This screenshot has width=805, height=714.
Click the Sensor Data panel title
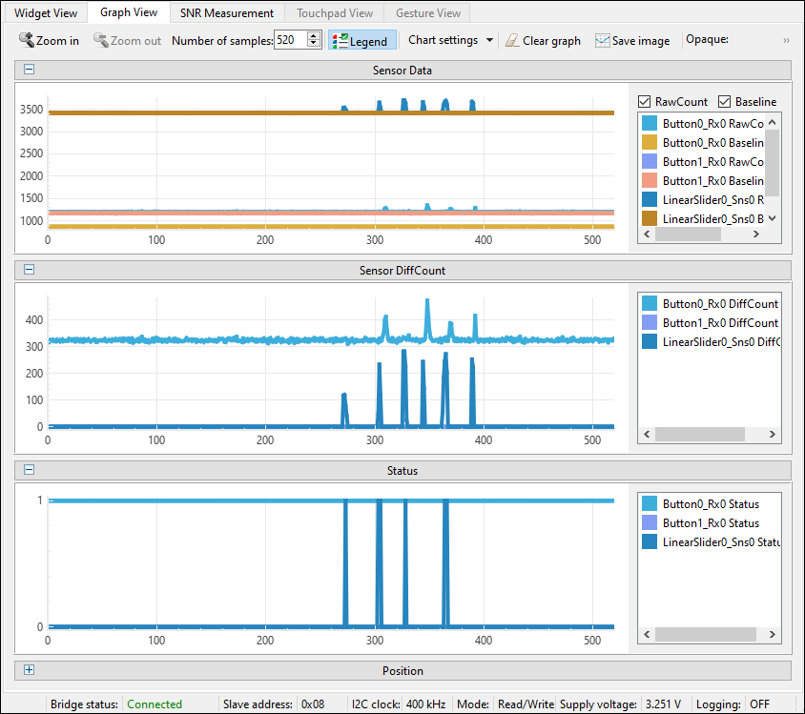coord(402,71)
